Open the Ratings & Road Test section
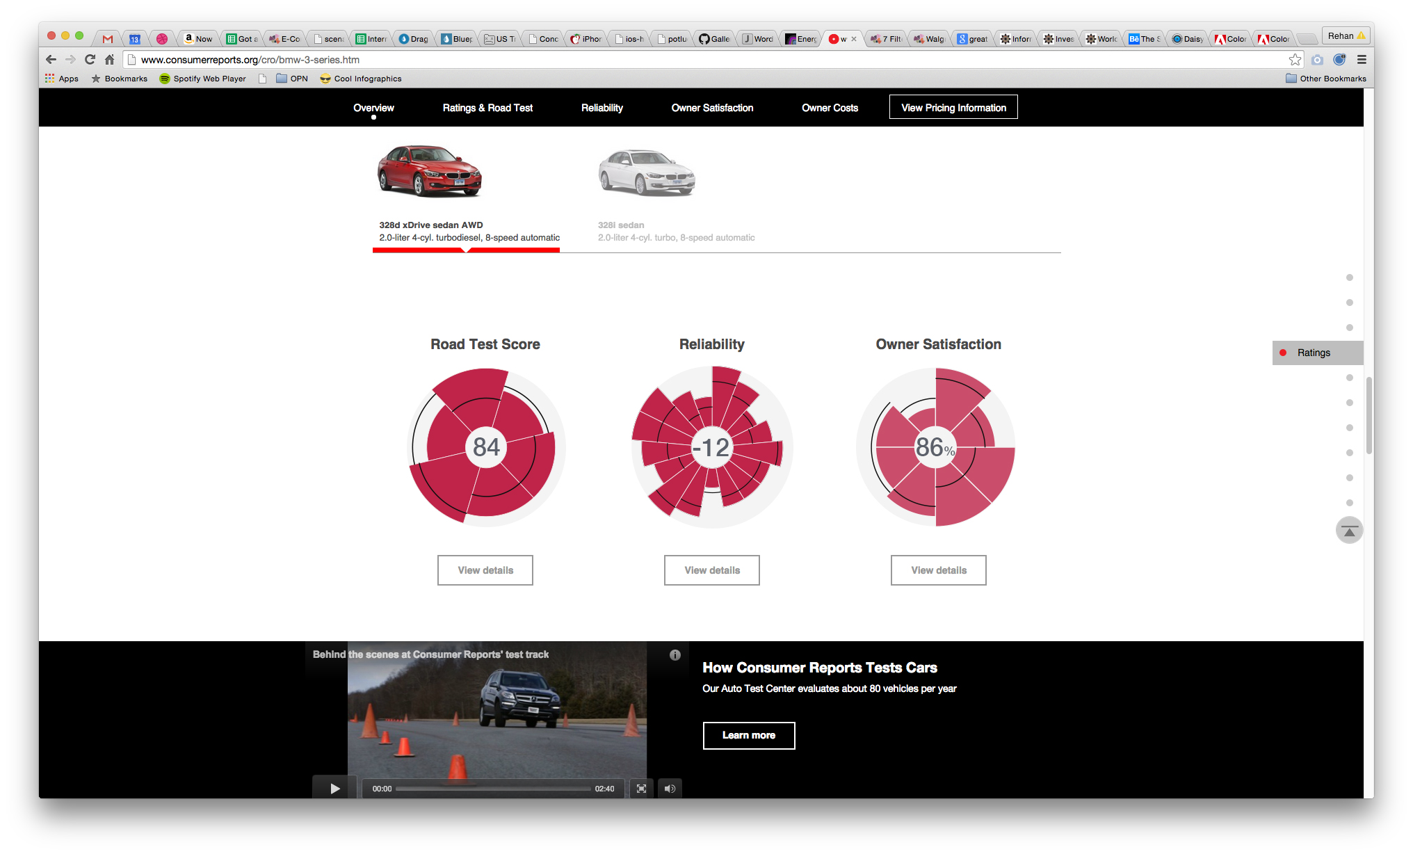Viewport: 1413px width, 854px height. point(487,108)
